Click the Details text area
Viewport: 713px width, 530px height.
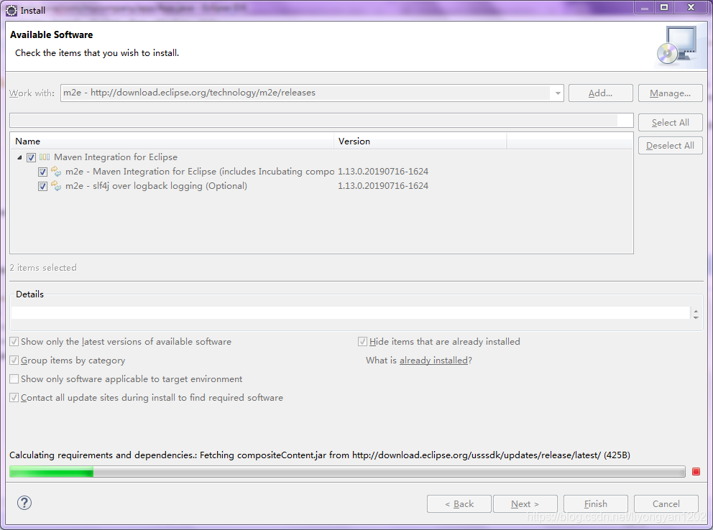click(350, 312)
